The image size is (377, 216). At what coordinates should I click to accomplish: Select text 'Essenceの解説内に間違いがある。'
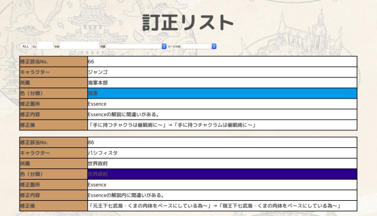126,195
